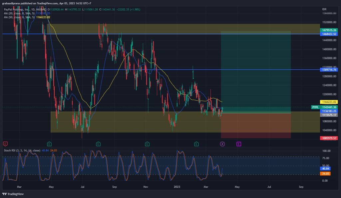
Task: Click the +22202.35 (+1.98%) change value
Action: click(128, 10)
